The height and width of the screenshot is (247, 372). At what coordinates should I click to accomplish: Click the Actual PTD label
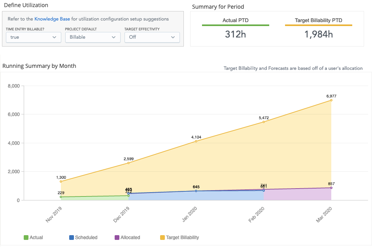coord(235,21)
